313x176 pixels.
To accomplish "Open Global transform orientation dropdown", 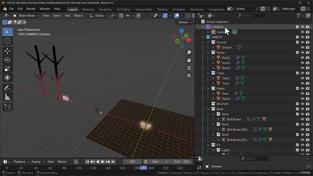I will coord(98,16).
